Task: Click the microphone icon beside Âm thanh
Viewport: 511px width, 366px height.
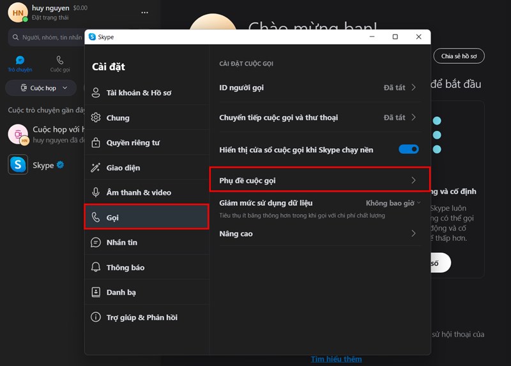Action: (96, 192)
